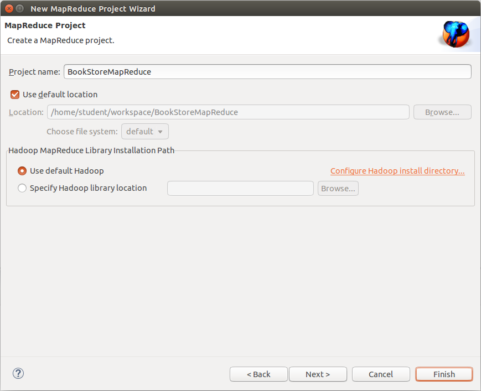
Task: Click the Hadoop elephant wizard icon
Action: coord(456,34)
